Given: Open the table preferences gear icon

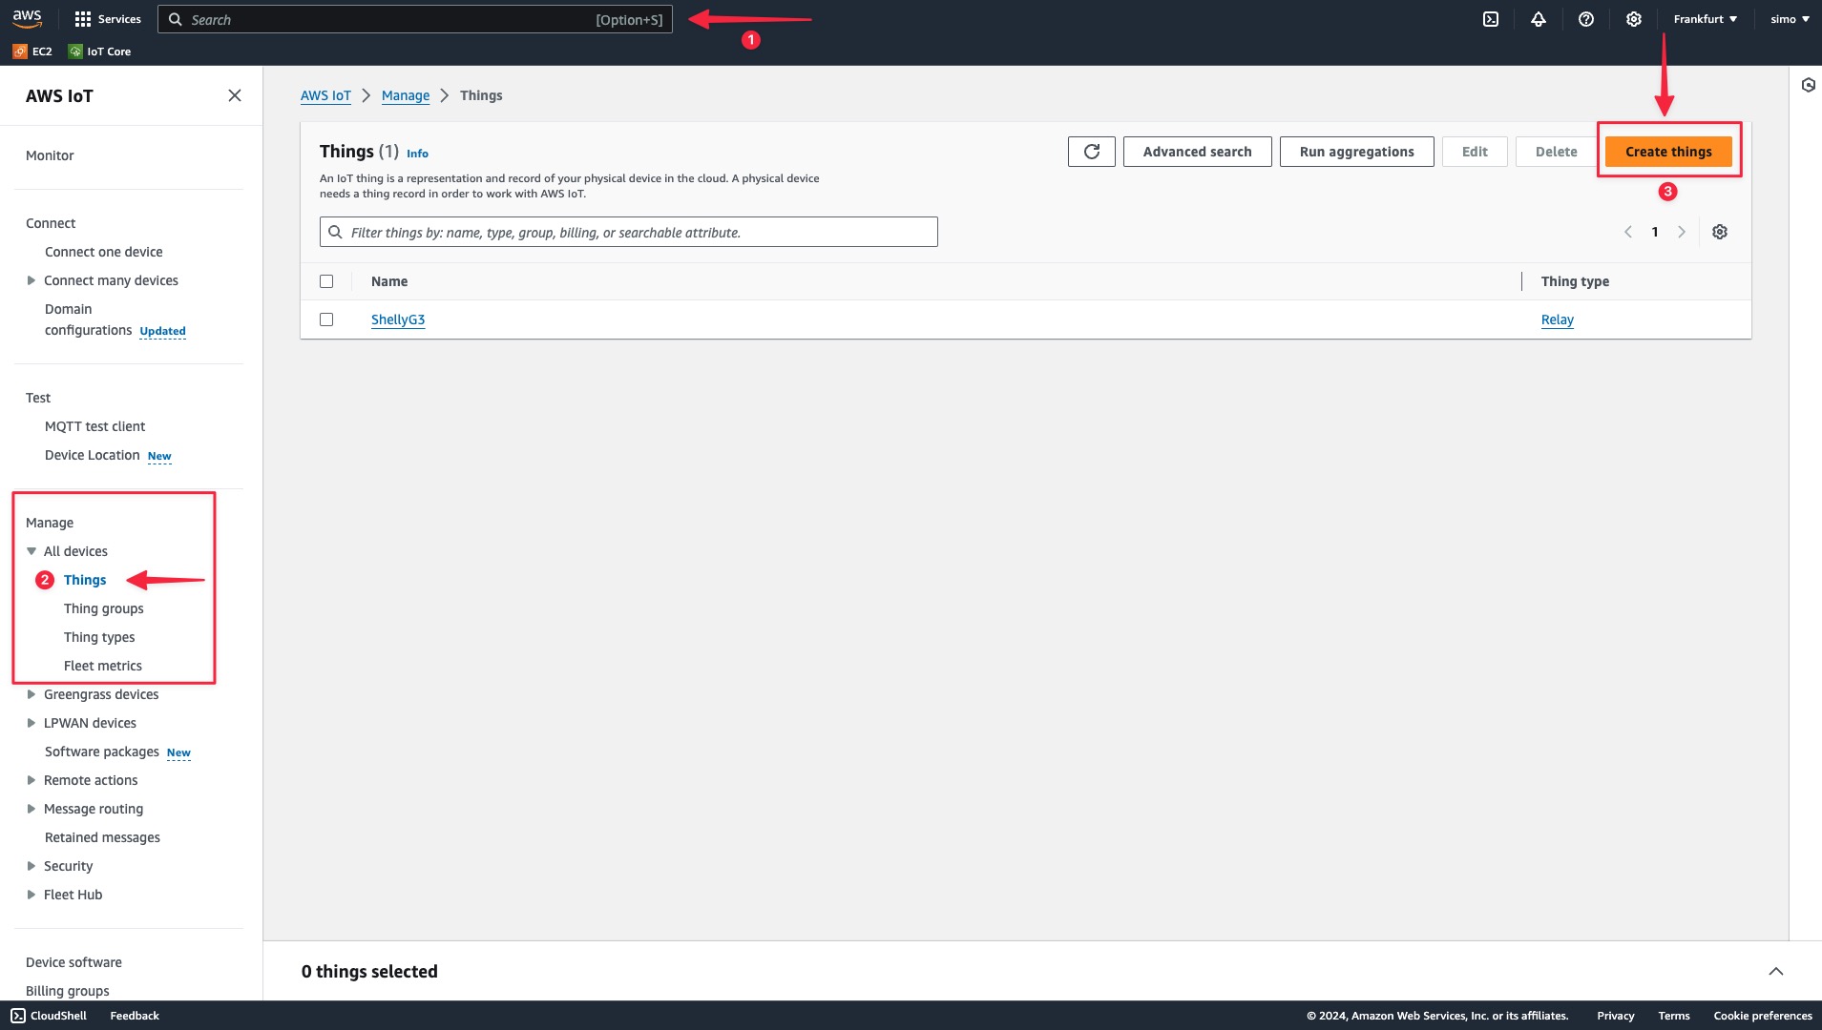Looking at the screenshot, I should (x=1719, y=232).
